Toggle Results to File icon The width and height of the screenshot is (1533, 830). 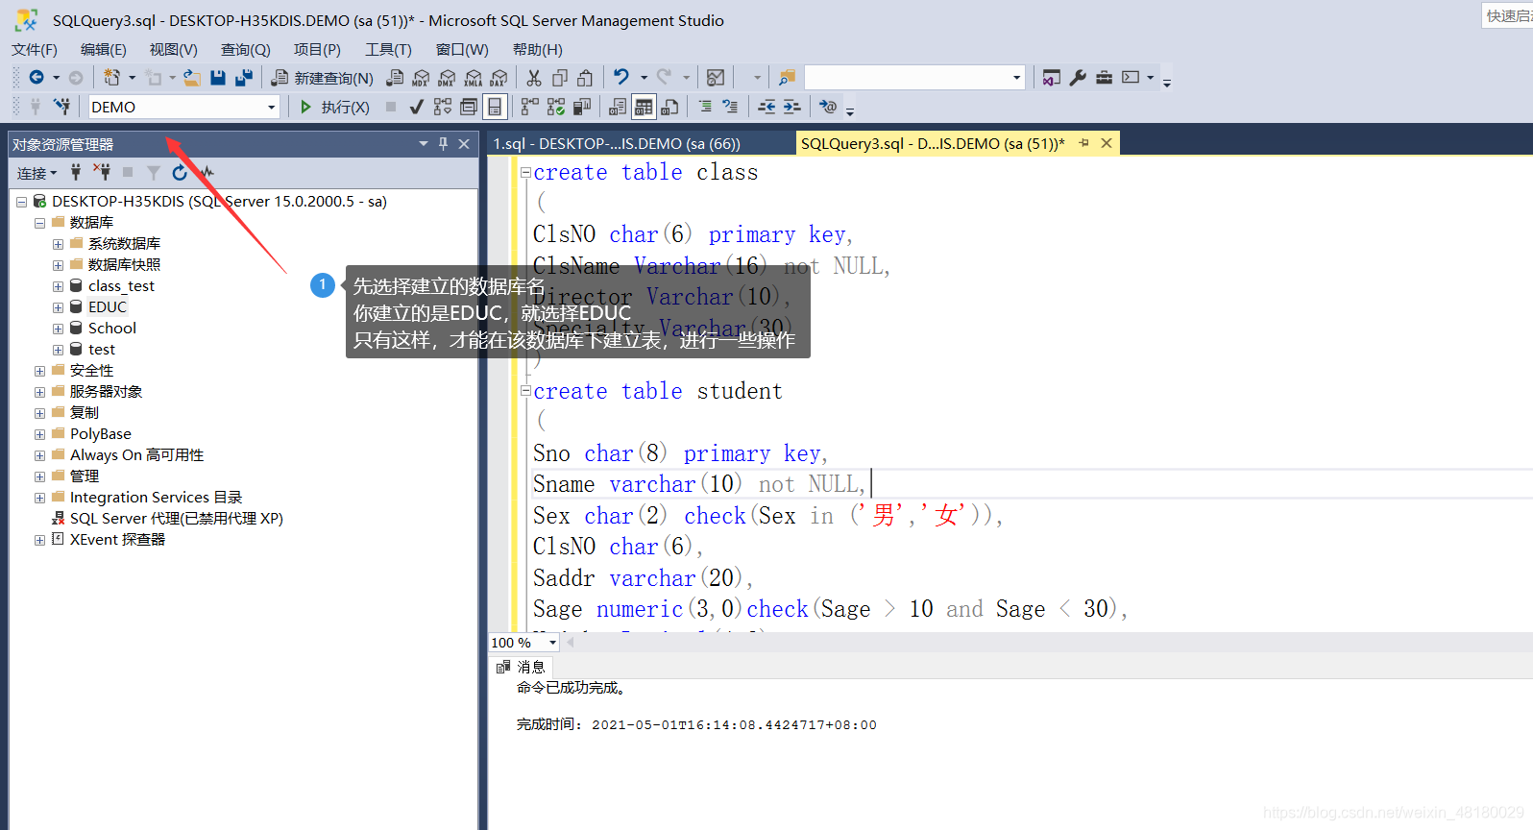coord(669,107)
